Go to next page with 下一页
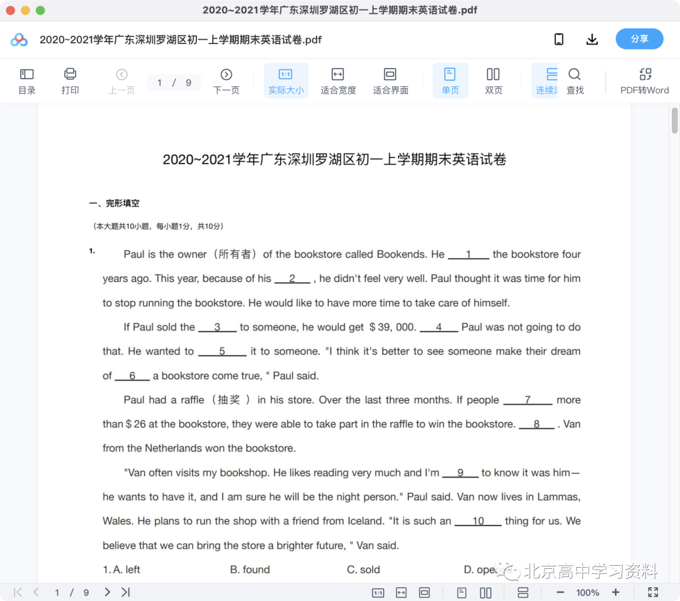This screenshot has width=680, height=601. 226,81
